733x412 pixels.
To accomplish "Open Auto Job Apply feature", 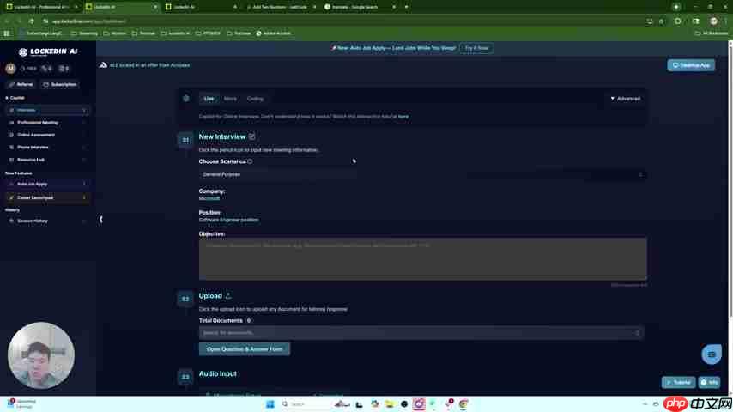I will 47,185.
